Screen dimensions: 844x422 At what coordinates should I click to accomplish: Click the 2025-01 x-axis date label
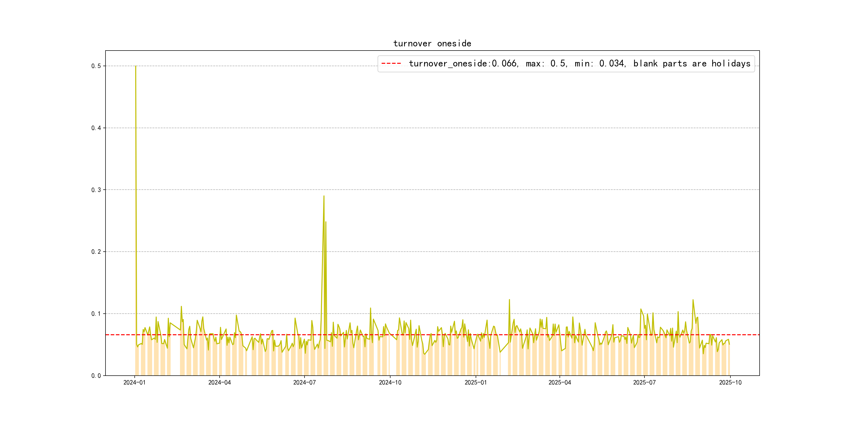pyautogui.click(x=476, y=383)
